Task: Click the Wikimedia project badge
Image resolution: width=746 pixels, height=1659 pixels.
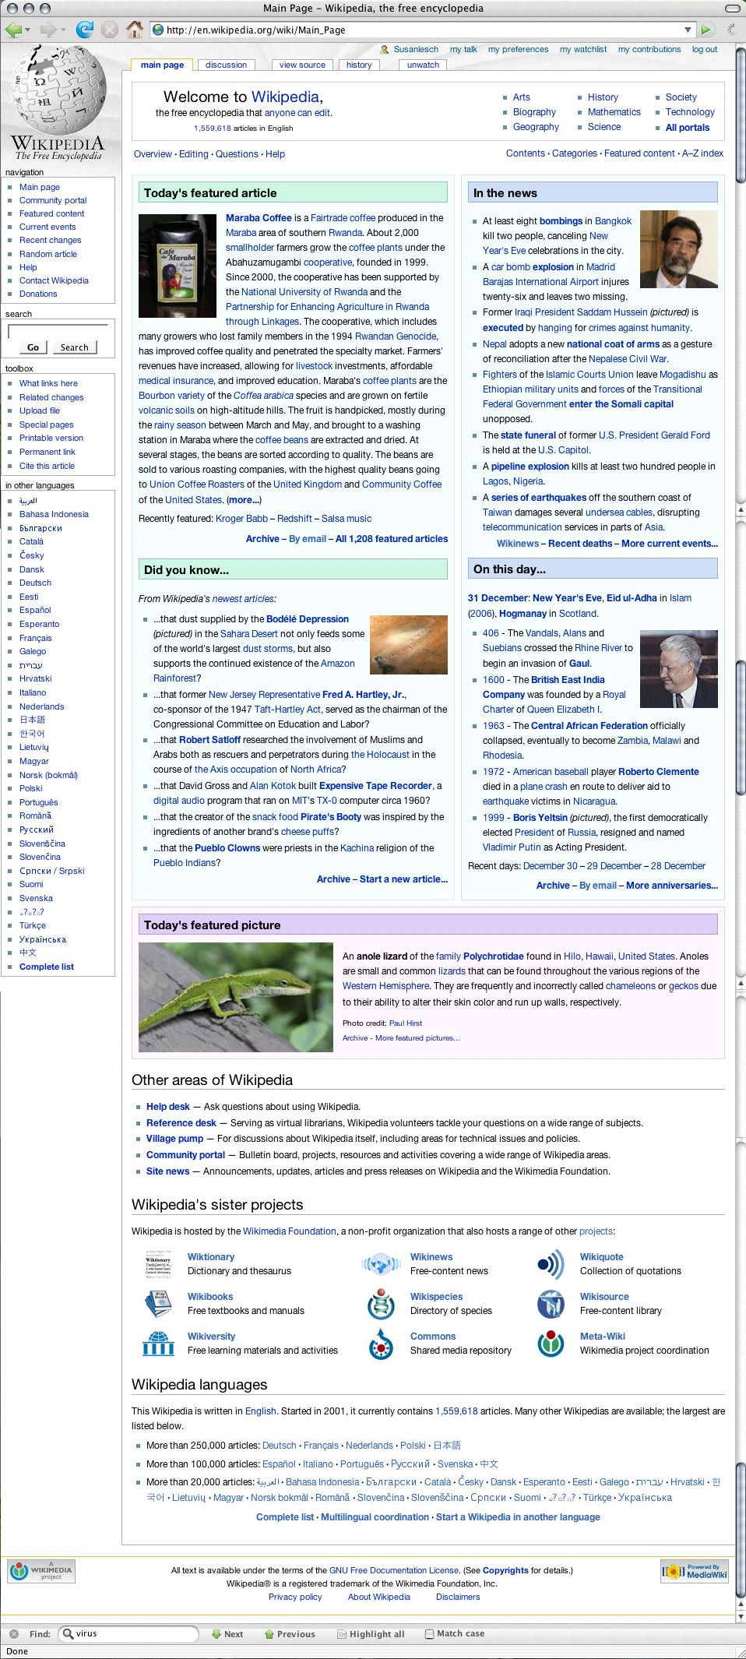Action: coord(41,1571)
